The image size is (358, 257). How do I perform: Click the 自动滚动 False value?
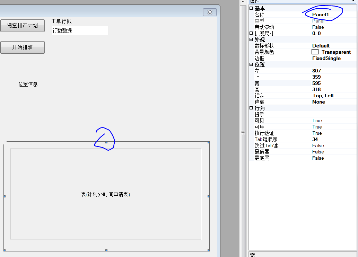click(318, 27)
